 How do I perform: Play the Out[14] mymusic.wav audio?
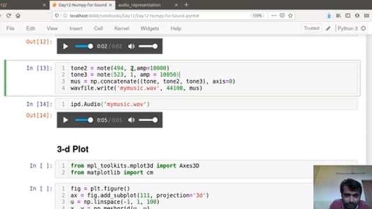tap(66, 120)
